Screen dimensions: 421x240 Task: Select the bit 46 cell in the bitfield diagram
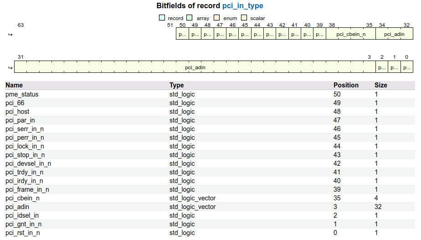232,34
